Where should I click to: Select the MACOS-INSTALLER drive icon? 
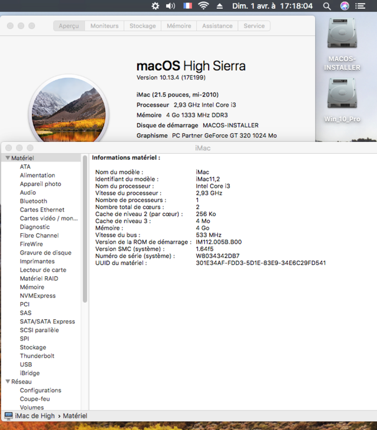342,34
